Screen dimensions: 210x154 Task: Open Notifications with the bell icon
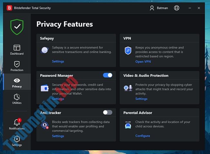[x=17, y=124]
